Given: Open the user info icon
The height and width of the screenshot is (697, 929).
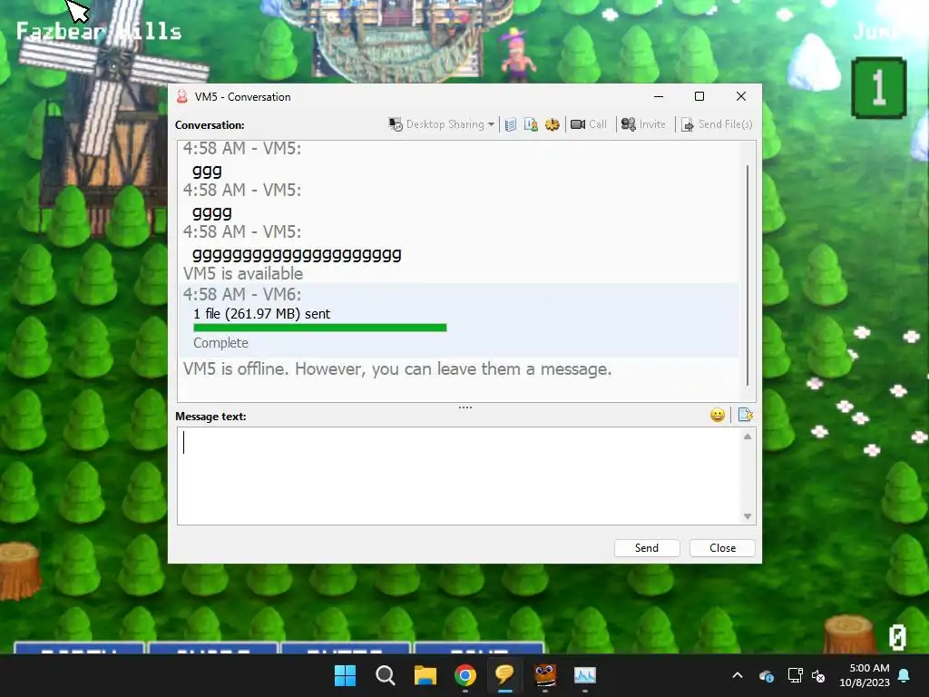Looking at the screenshot, I should 531,124.
